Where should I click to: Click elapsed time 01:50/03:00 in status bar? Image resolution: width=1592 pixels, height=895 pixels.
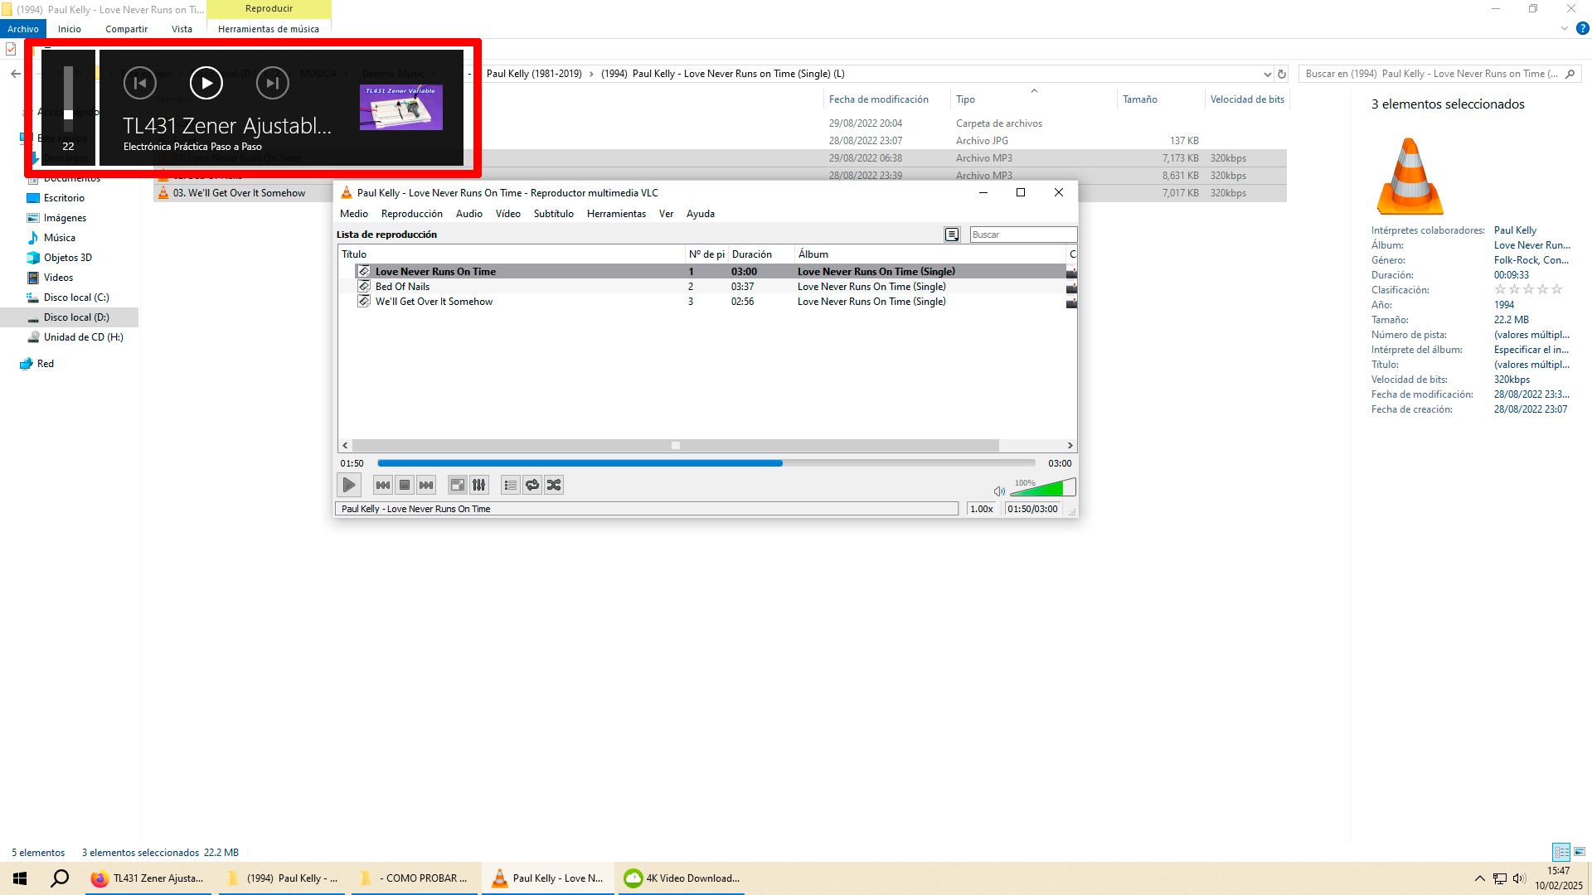tap(1033, 509)
